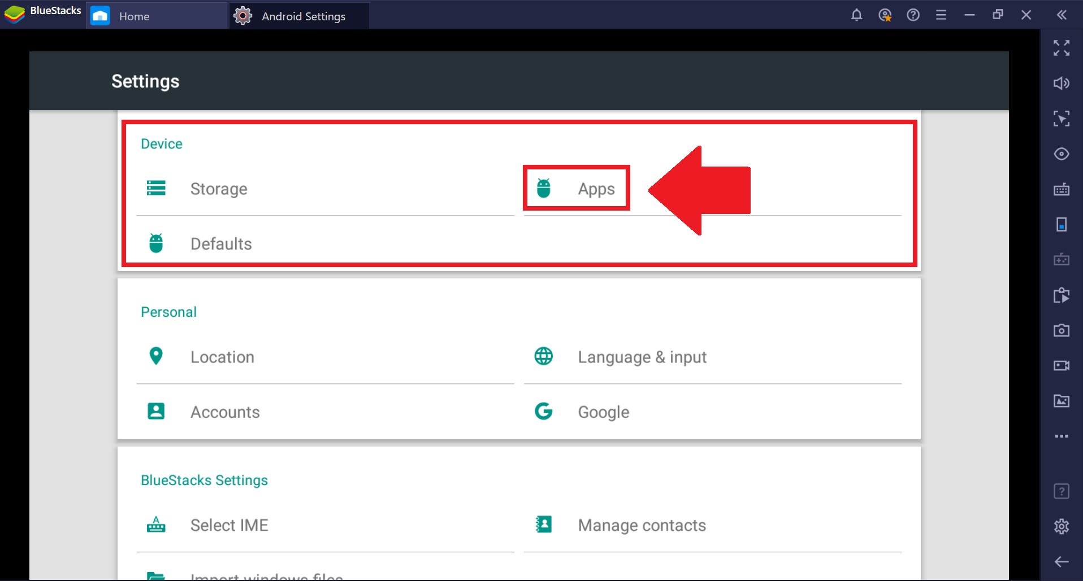Click the sidebar help box icon
The image size is (1083, 581).
[x=1062, y=491]
